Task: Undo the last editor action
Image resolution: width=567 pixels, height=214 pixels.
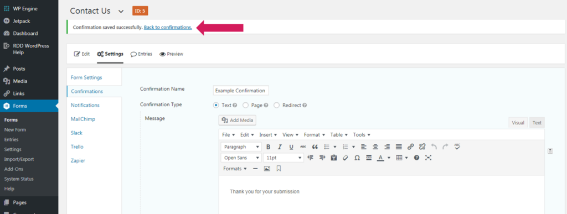Action: pyautogui.click(x=434, y=147)
